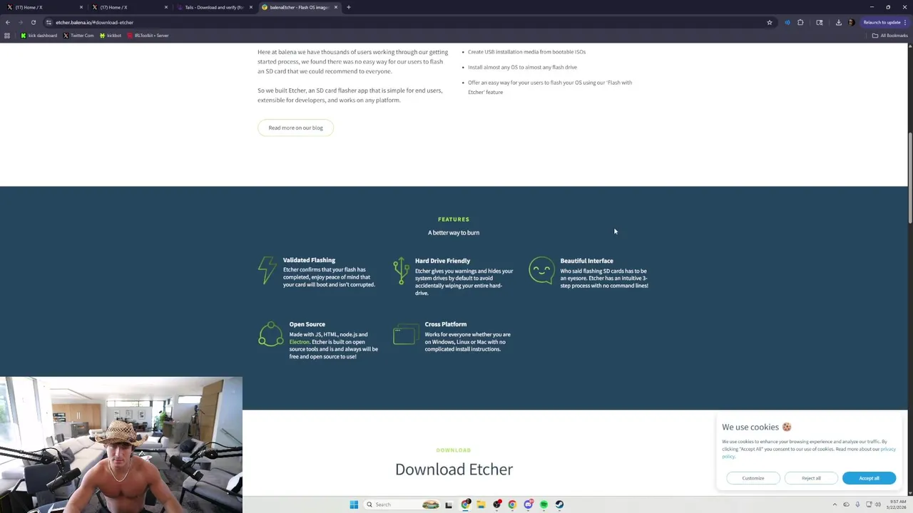Close the Tails Download tab

[251, 7]
